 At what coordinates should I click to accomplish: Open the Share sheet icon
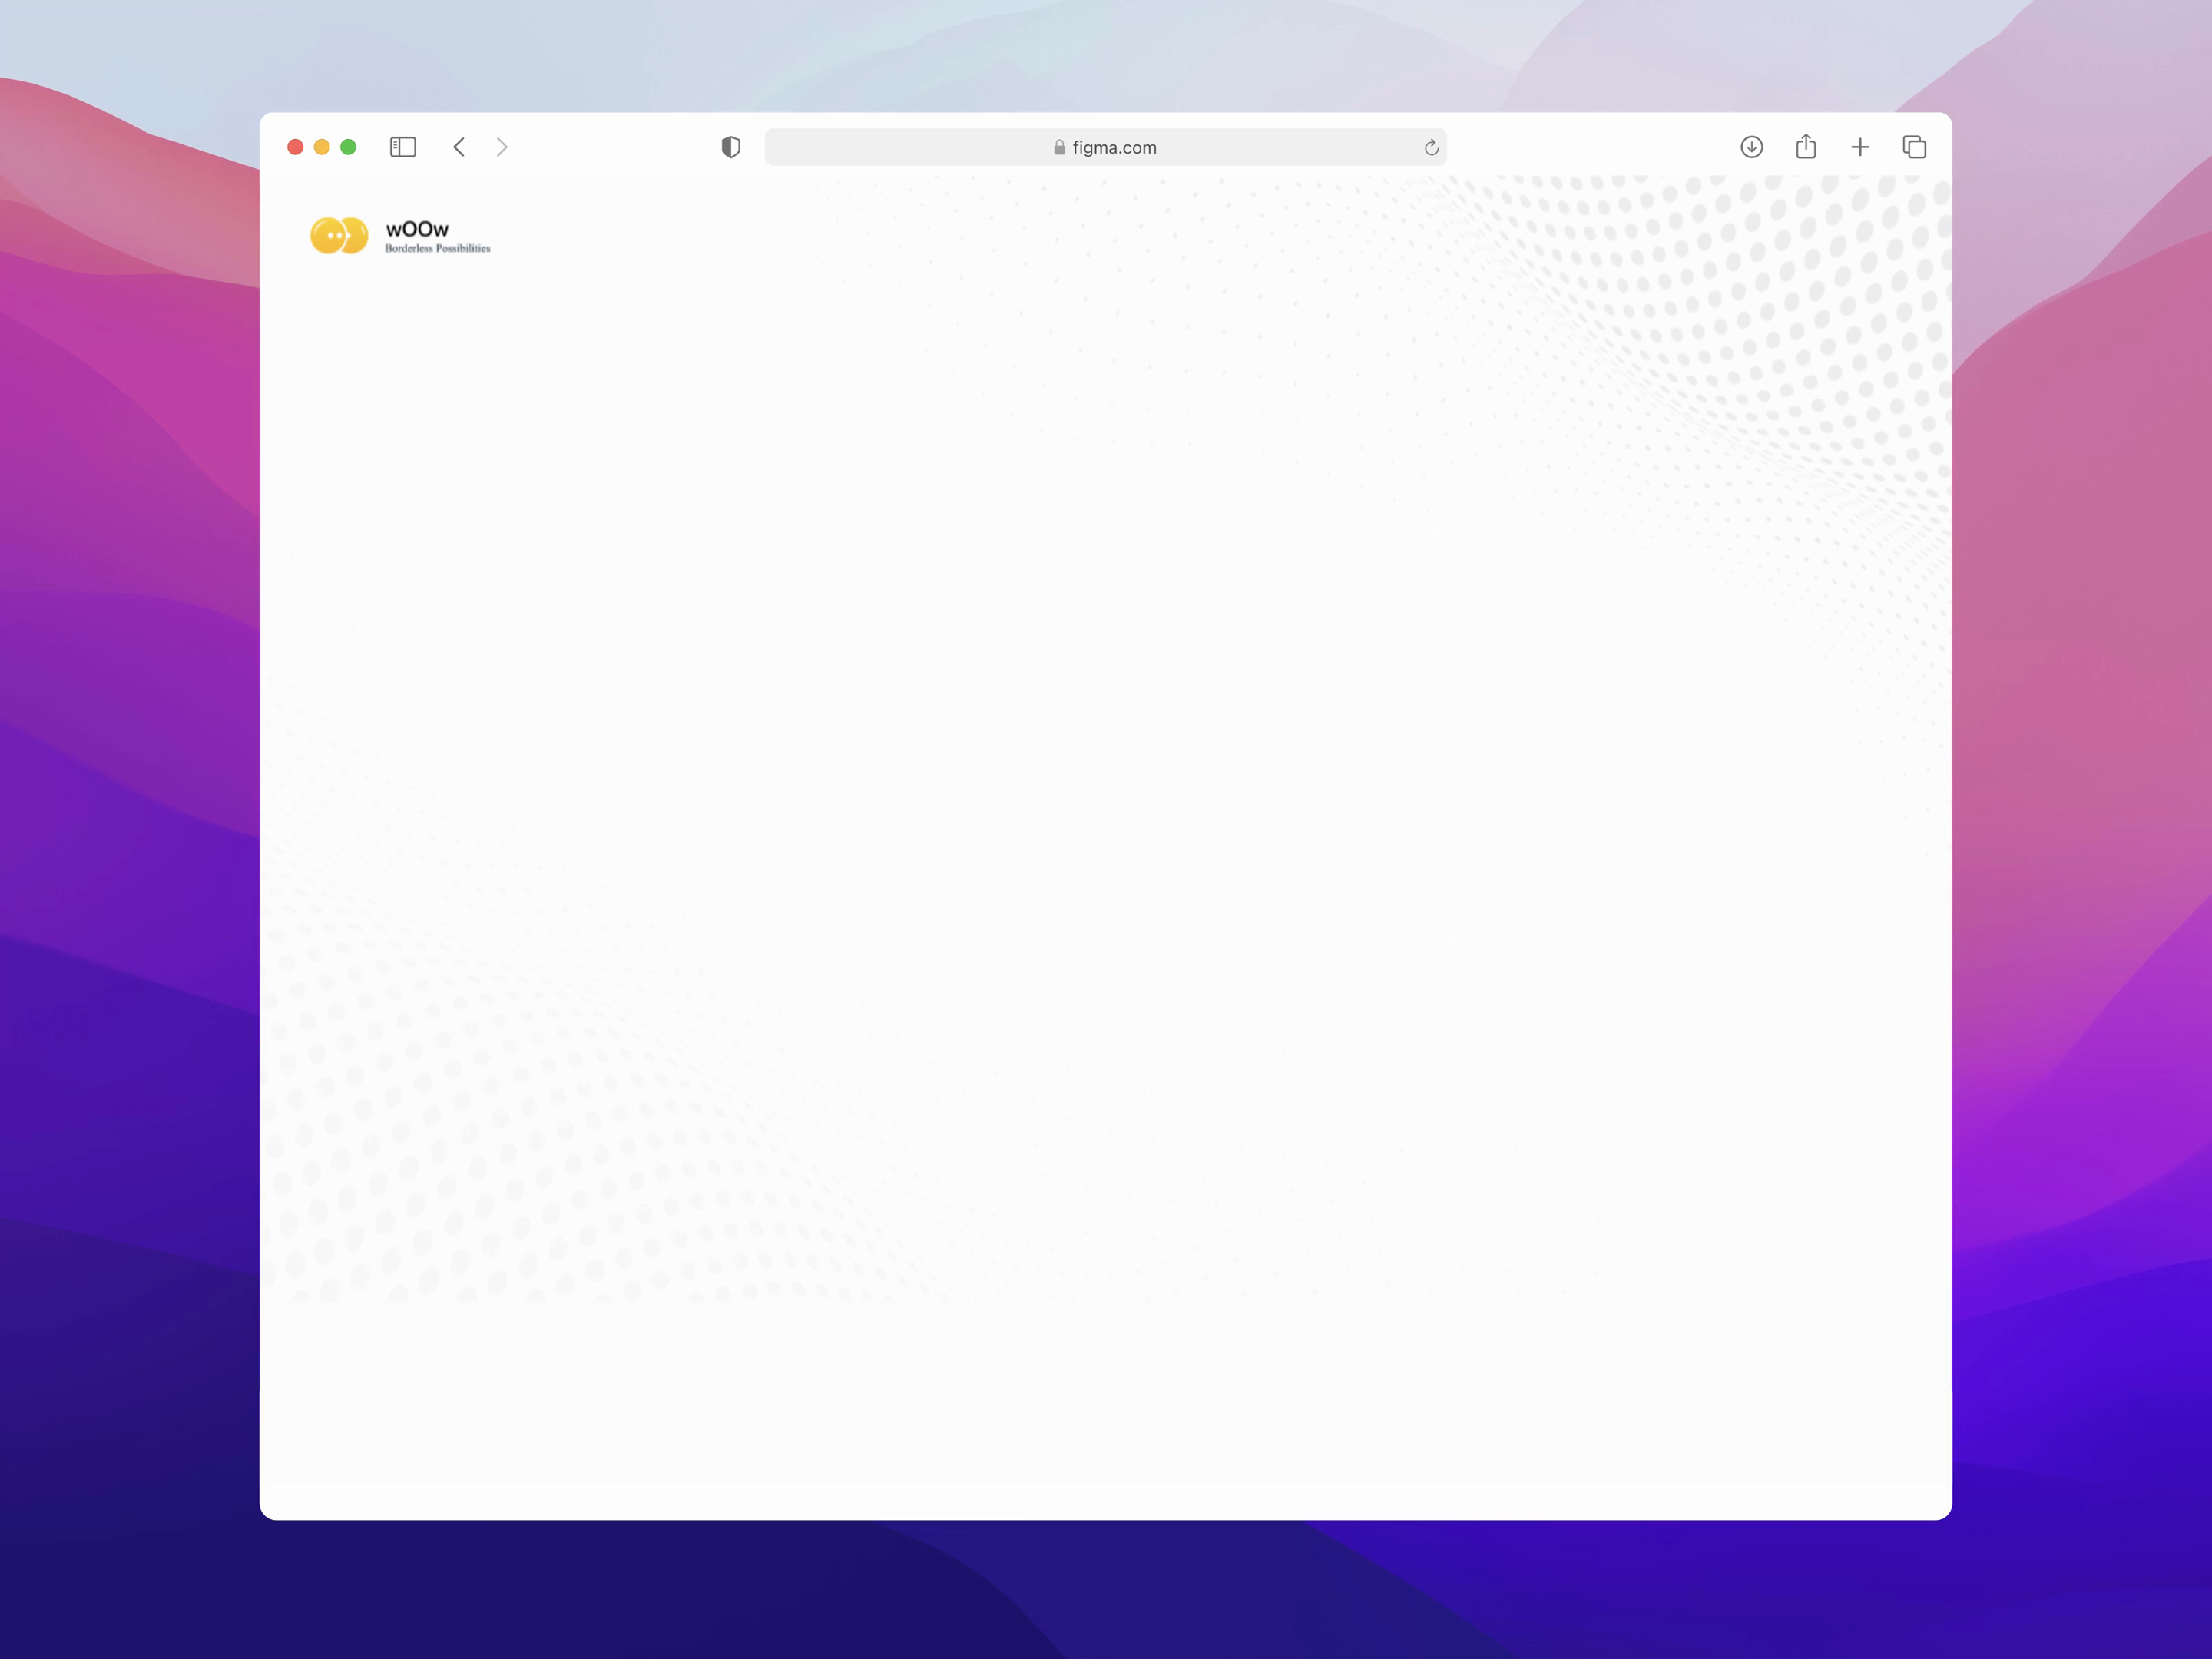tap(1806, 146)
